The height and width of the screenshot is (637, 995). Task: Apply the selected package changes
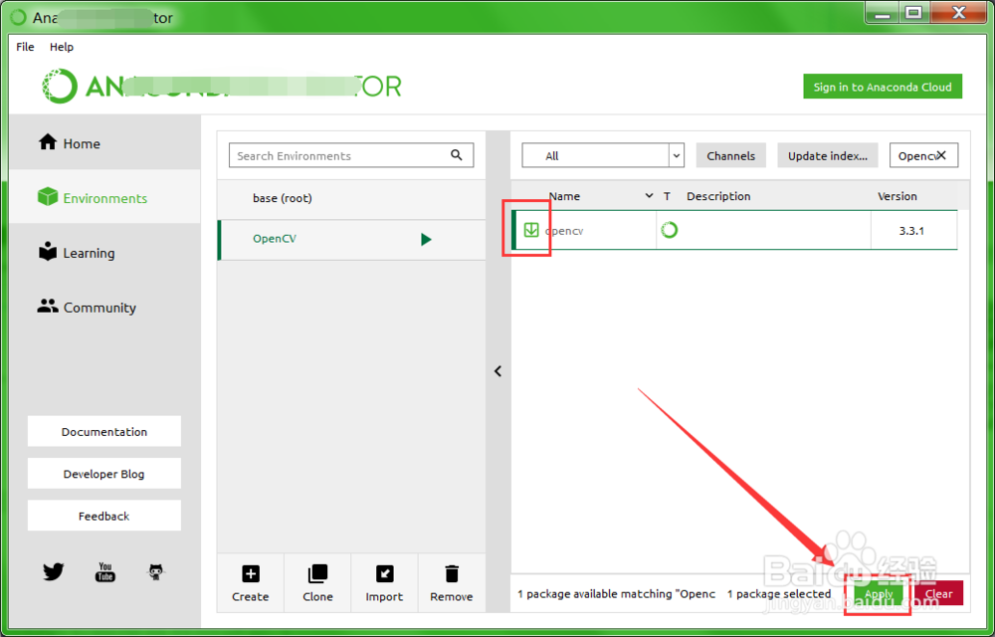(879, 594)
